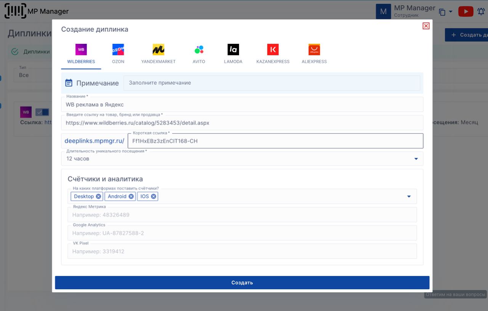Image resolution: width=488 pixels, height=311 pixels.
Task: Remove the IOS platform chip
Action: pyautogui.click(x=153, y=196)
